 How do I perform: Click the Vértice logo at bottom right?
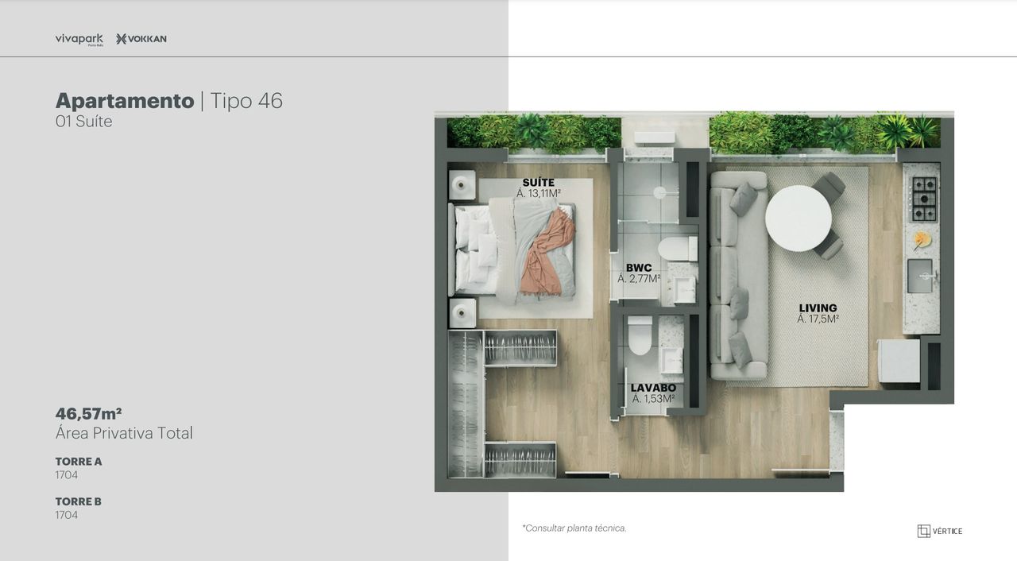point(939,531)
